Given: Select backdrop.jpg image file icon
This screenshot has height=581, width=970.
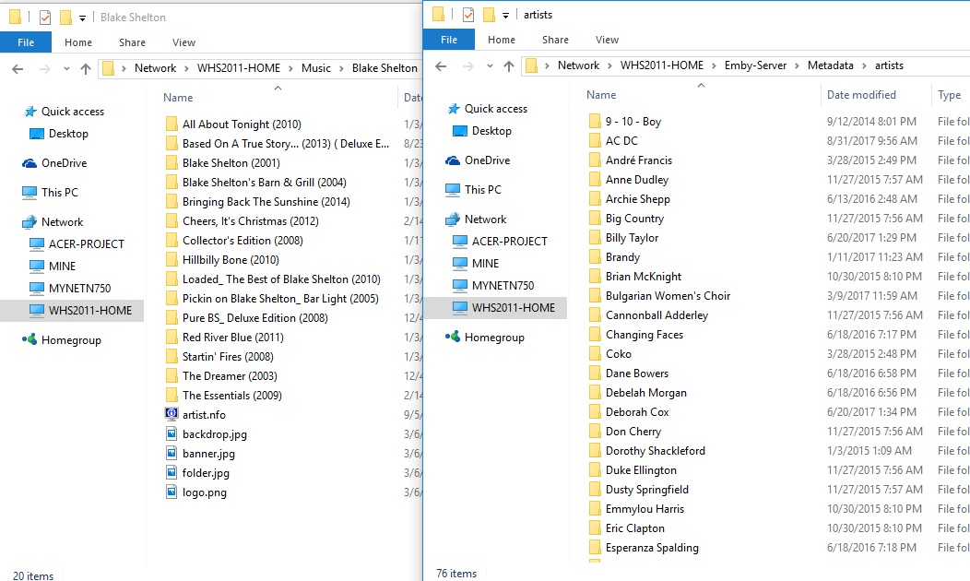Looking at the screenshot, I should tap(172, 433).
